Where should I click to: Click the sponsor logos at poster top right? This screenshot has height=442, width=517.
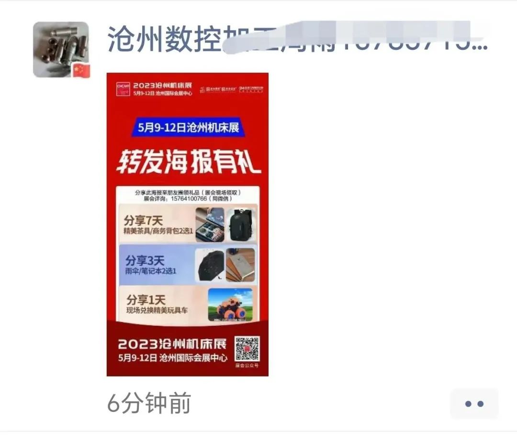(x=232, y=89)
